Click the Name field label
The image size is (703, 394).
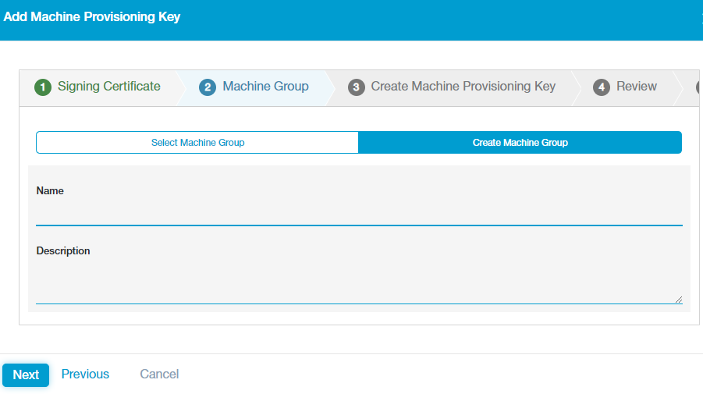[x=50, y=191]
